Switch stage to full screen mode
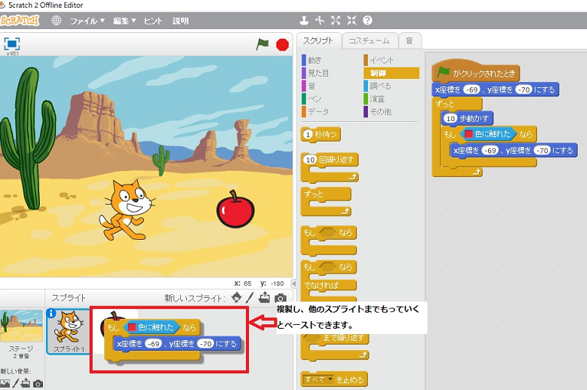 coord(12,44)
